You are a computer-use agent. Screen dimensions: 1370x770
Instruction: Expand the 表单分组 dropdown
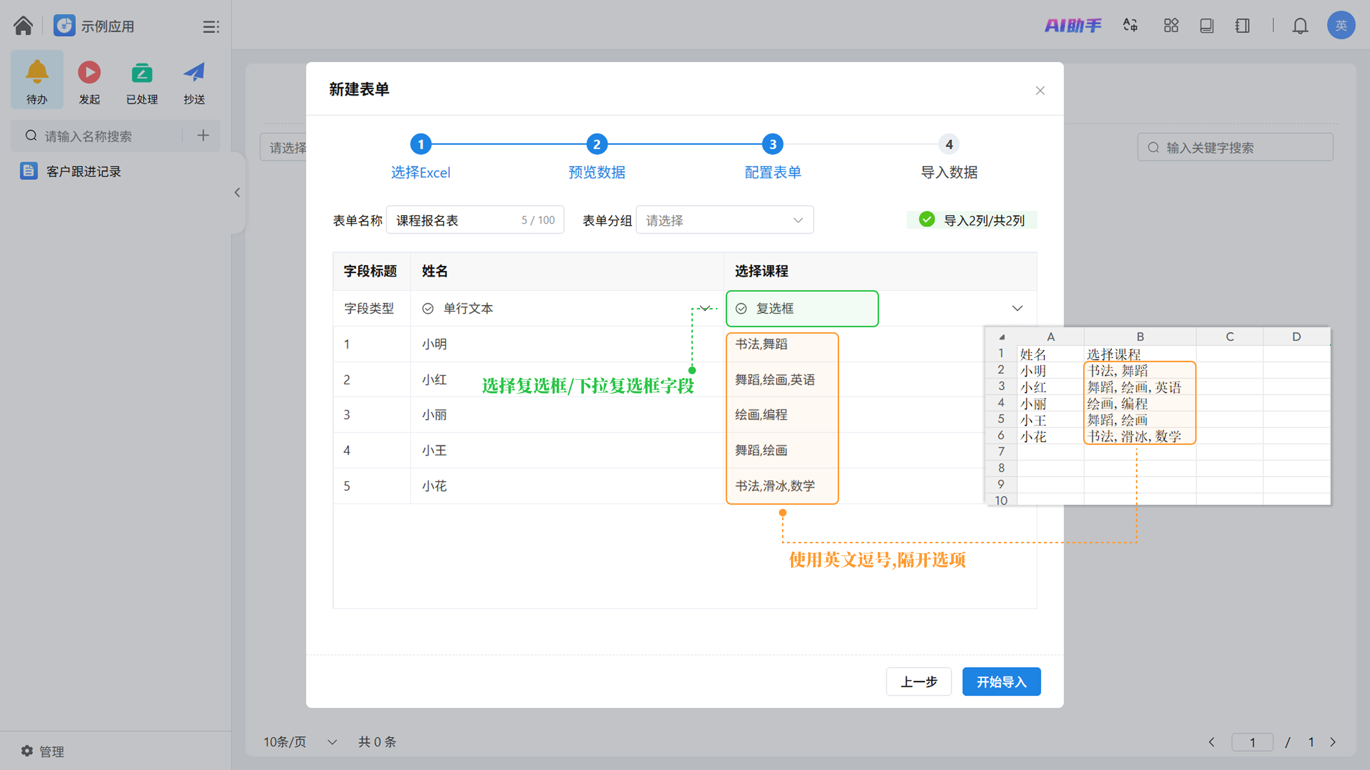point(724,220)
